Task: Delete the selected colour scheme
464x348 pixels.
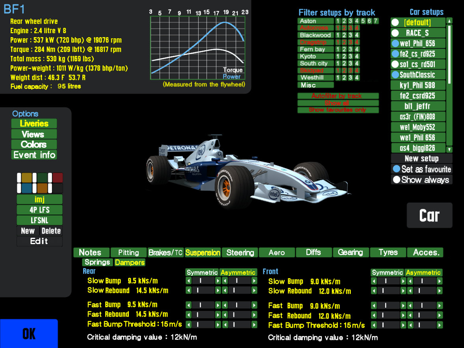Action: (51, 231)
